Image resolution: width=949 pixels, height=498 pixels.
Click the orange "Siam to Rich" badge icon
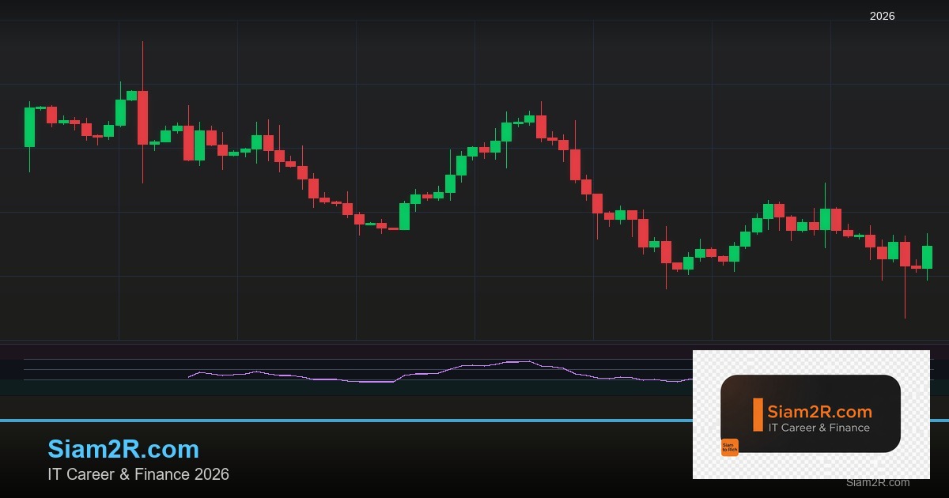click(x=729, y=447)
